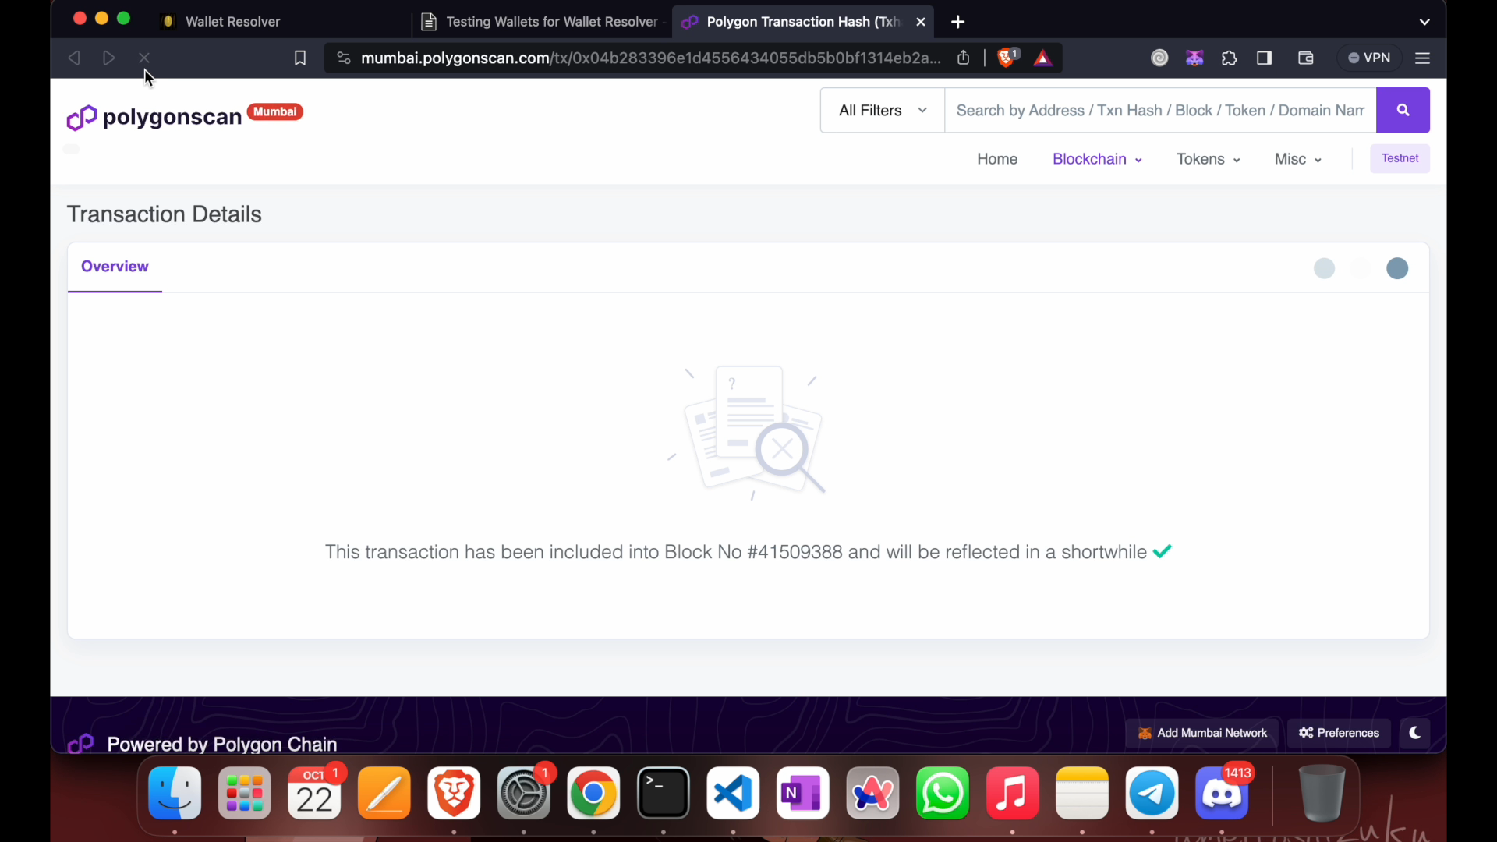Go forward with the browser forward arrow
The width and height of the screenshot is (1497, 842).
click(109, 58)
